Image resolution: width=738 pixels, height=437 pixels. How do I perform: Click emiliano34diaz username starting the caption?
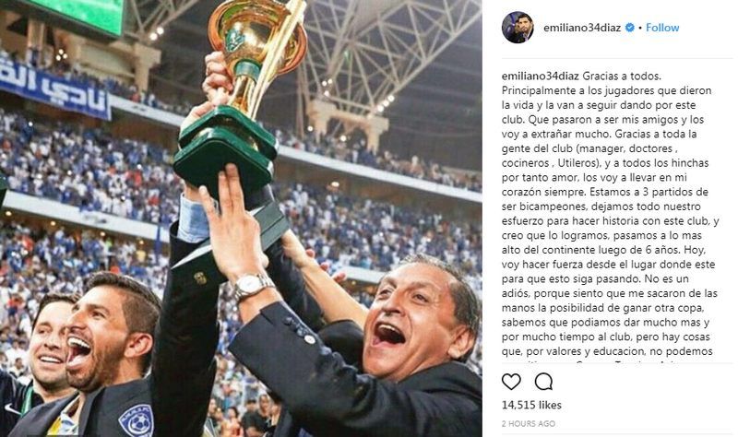541,76
